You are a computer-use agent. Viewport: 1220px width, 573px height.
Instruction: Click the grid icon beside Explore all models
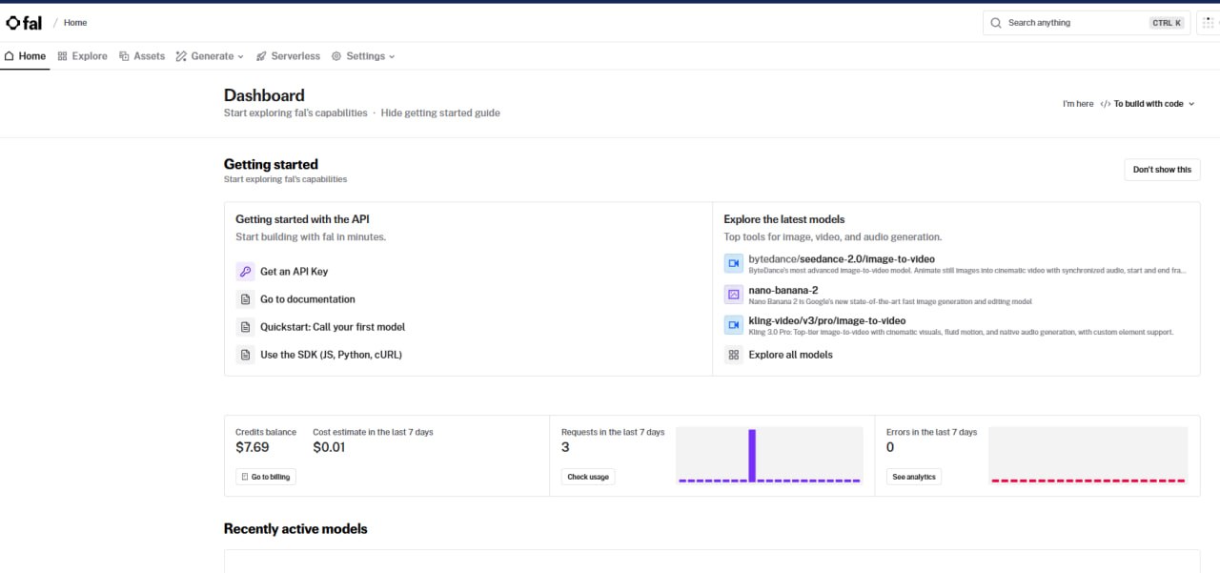point(733,355)
